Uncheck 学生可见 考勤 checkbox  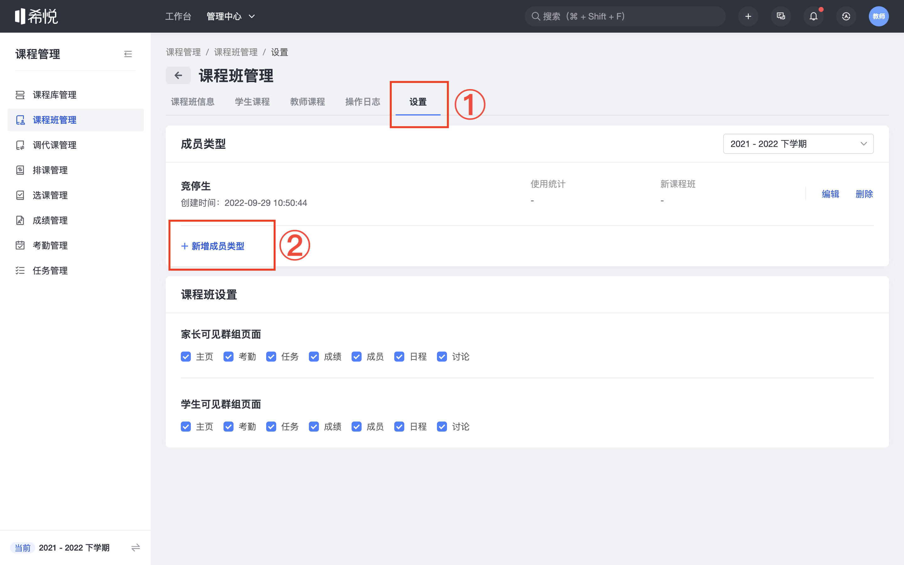(x=228, y=427)
